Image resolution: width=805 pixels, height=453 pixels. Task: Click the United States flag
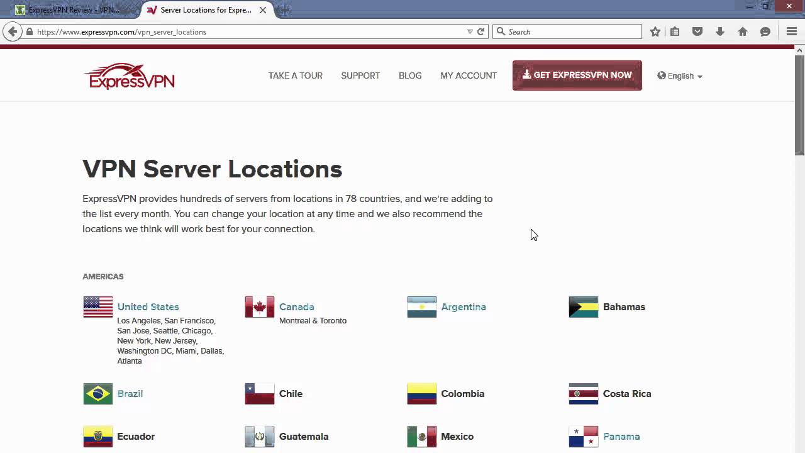click(98, 307)
